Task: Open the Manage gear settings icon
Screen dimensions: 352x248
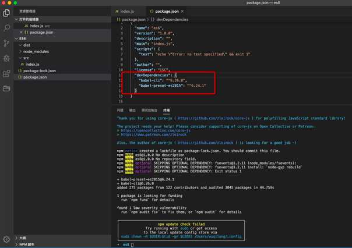Action: coord(6,239)
